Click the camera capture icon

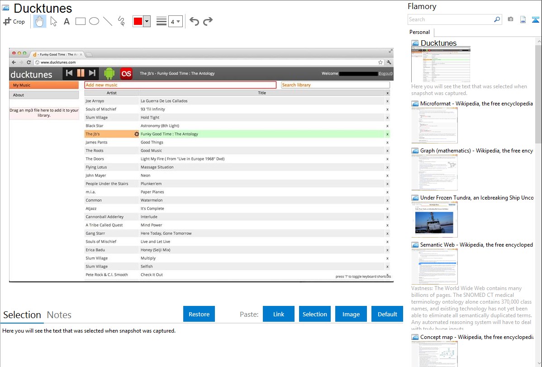tap(510, 19)
